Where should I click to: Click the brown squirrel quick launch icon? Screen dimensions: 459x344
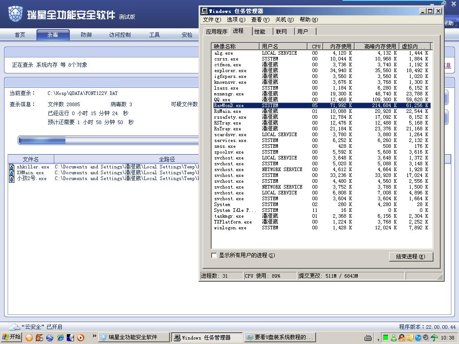pyautogui.click(x=39, y=338)
